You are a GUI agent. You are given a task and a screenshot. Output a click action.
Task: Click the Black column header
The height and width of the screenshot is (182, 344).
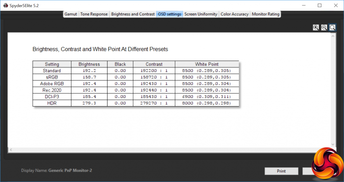coord(120,64)
